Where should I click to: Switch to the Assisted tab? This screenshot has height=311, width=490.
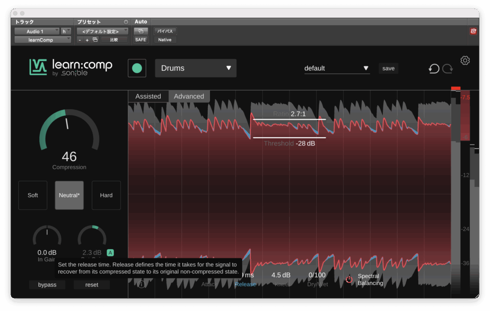coord(148,96)
